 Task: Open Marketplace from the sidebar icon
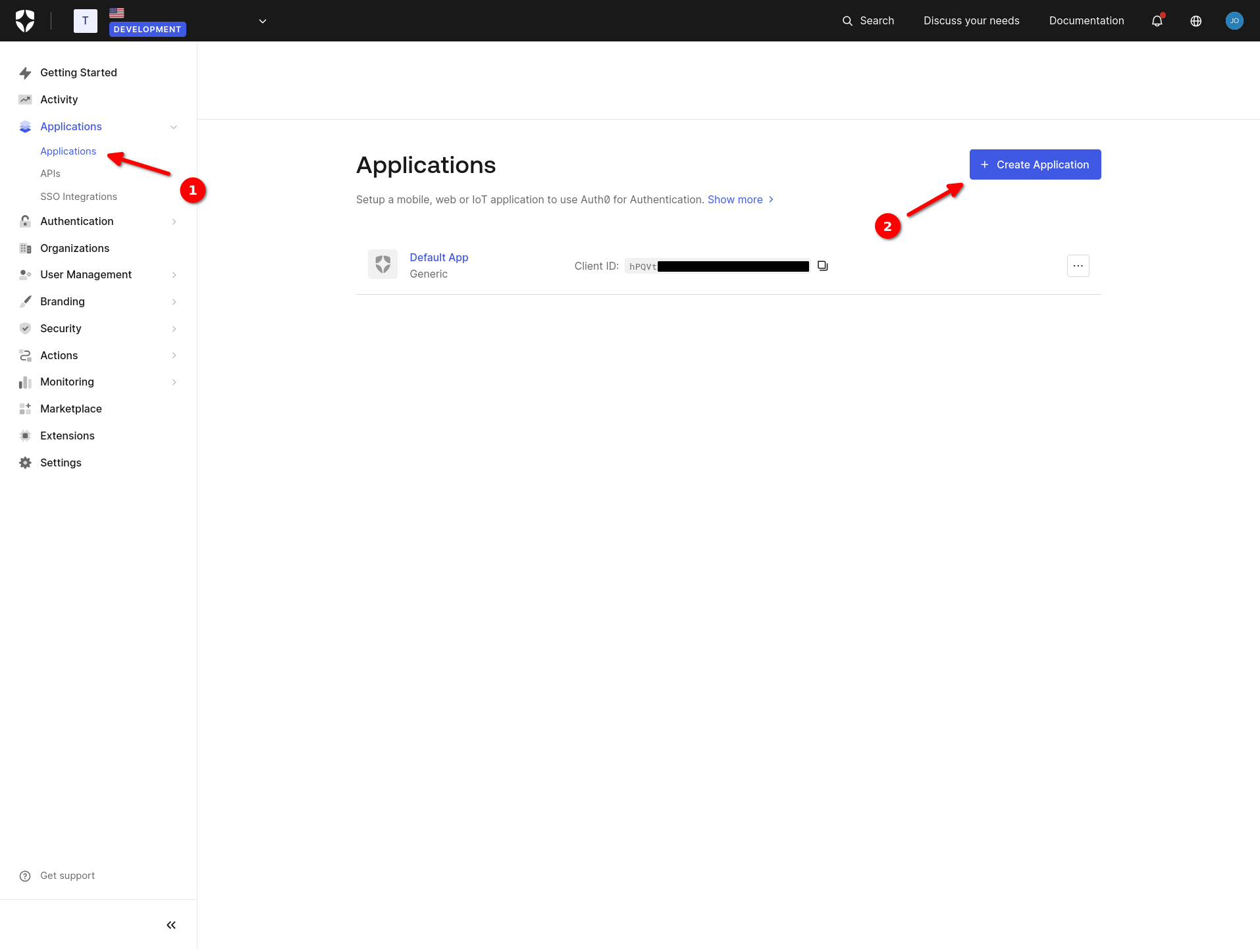coord(25,409)
